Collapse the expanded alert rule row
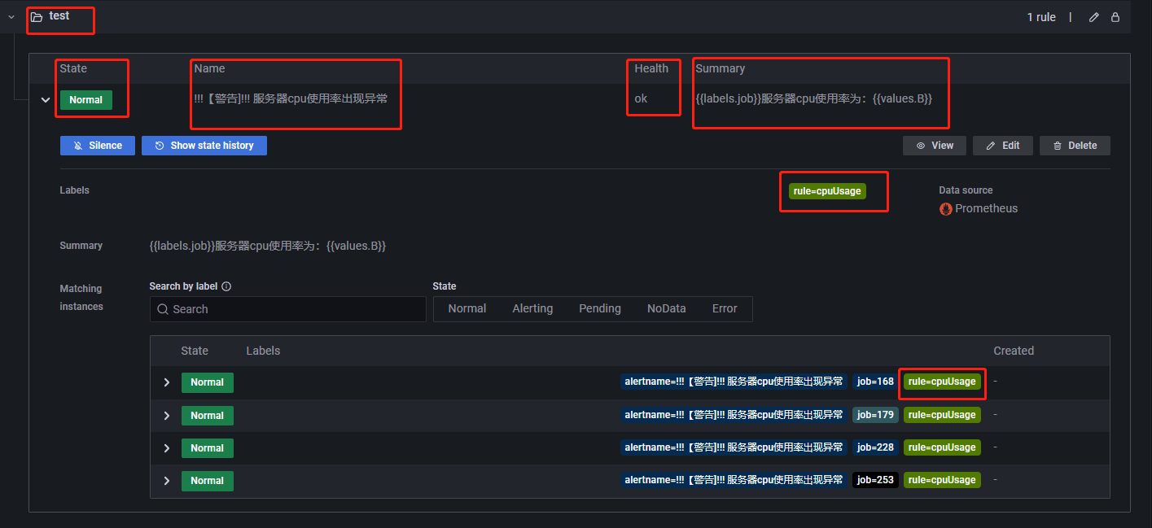 coord(46,100)
